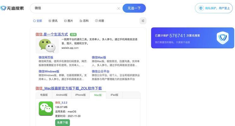Clear the search box with the X icon
235x126 pixels.
point(118,9)
